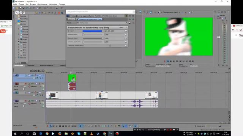Open the Файл menu

(15, 4)
